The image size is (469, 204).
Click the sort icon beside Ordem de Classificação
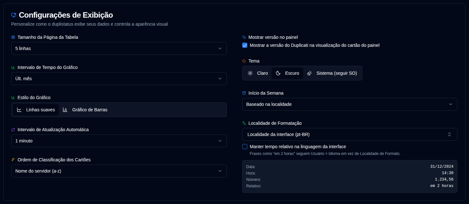pos(13,160)
